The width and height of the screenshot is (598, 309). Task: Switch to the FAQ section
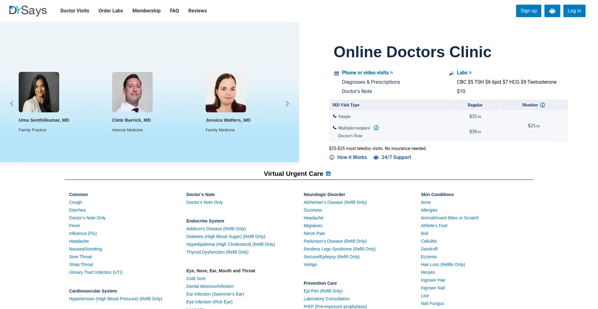(x=174, y=11)
